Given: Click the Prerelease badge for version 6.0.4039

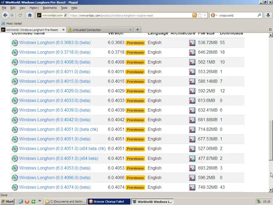Looking at the screenshot, I should coord(135,110).
